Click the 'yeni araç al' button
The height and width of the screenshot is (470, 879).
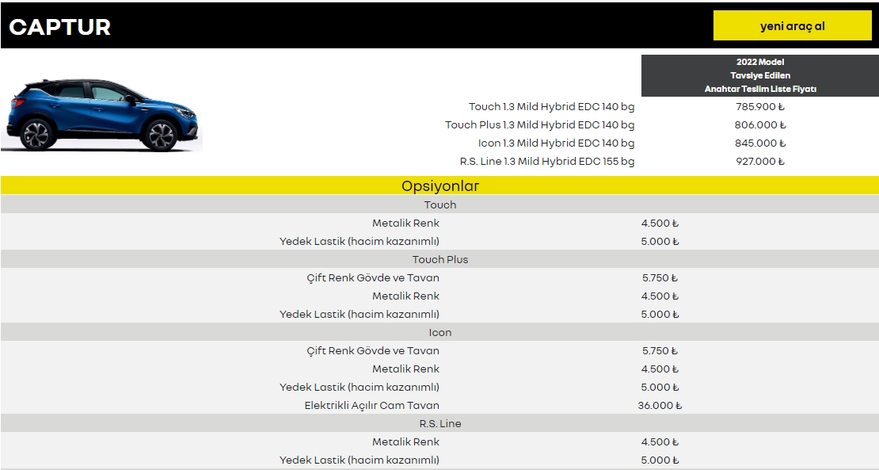click(792, 26)
